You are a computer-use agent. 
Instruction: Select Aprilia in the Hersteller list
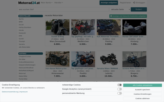(x=21, y=19)
